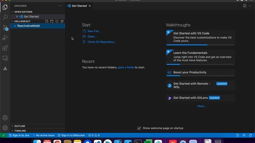255x143 pixels.
Task: Open Get Started with GitLens walkthrough
Action: (200, 98)
